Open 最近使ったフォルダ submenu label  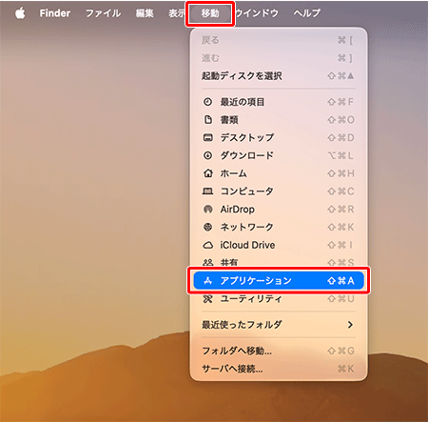242,325
